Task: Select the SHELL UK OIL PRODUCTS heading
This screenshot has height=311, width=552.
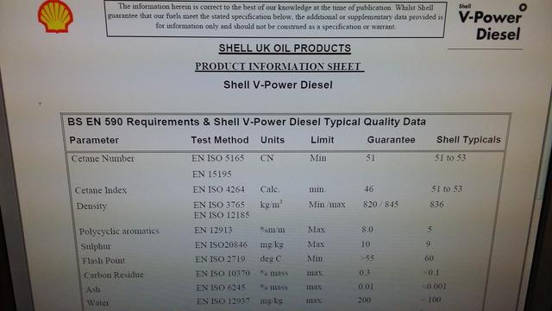Action: pyautogui.click(x=285, y=48)
